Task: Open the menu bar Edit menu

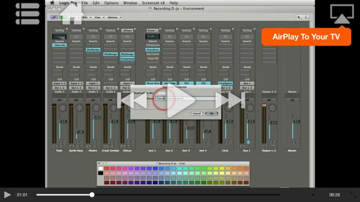Action: (96, 3)
